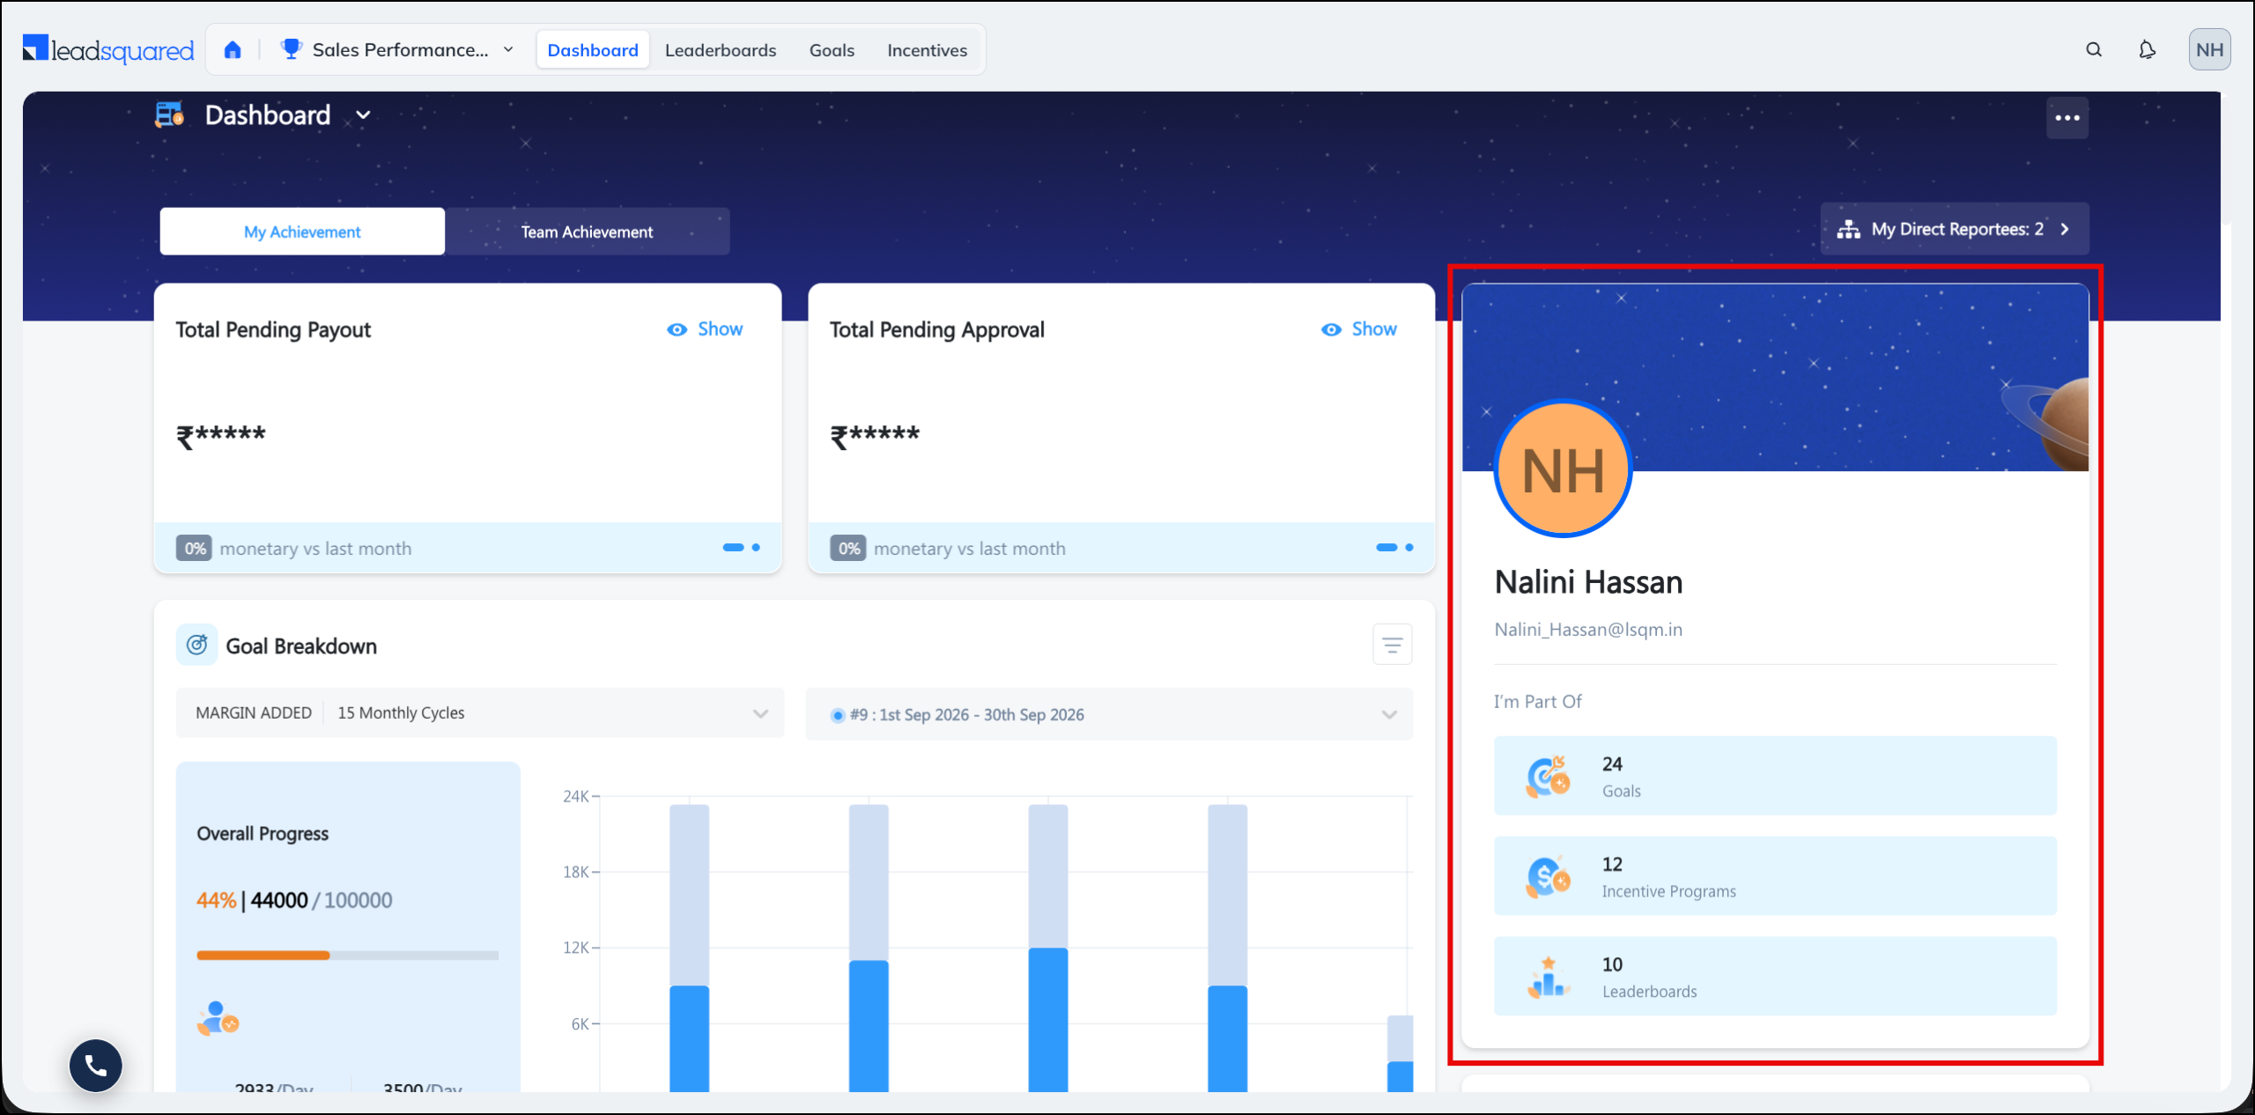Click the Goal Breakdown target icon
Image resolution: width=2255 pixels, height=1115 pixels.
click(197, 646)
